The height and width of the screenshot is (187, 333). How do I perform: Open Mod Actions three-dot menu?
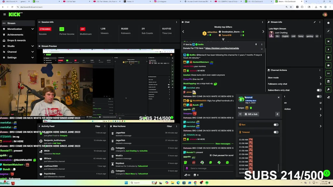coord(176,126)
